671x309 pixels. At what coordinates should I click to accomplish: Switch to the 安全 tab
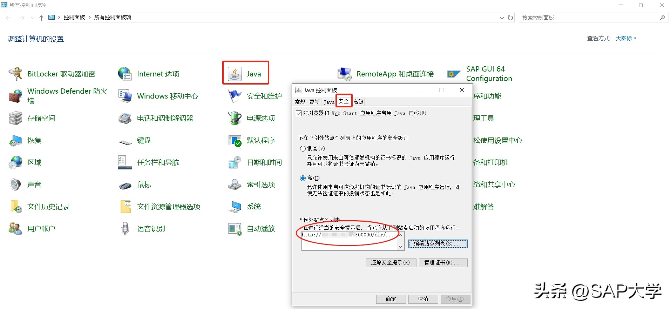(344, 101)
